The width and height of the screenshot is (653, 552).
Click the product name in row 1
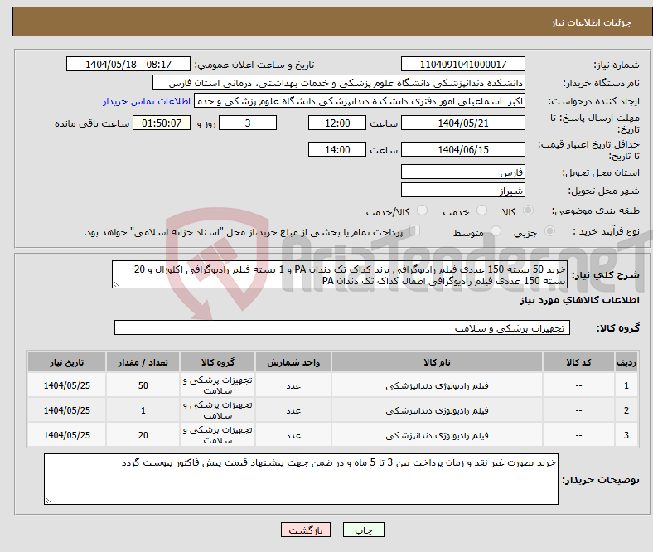[438, 385]
